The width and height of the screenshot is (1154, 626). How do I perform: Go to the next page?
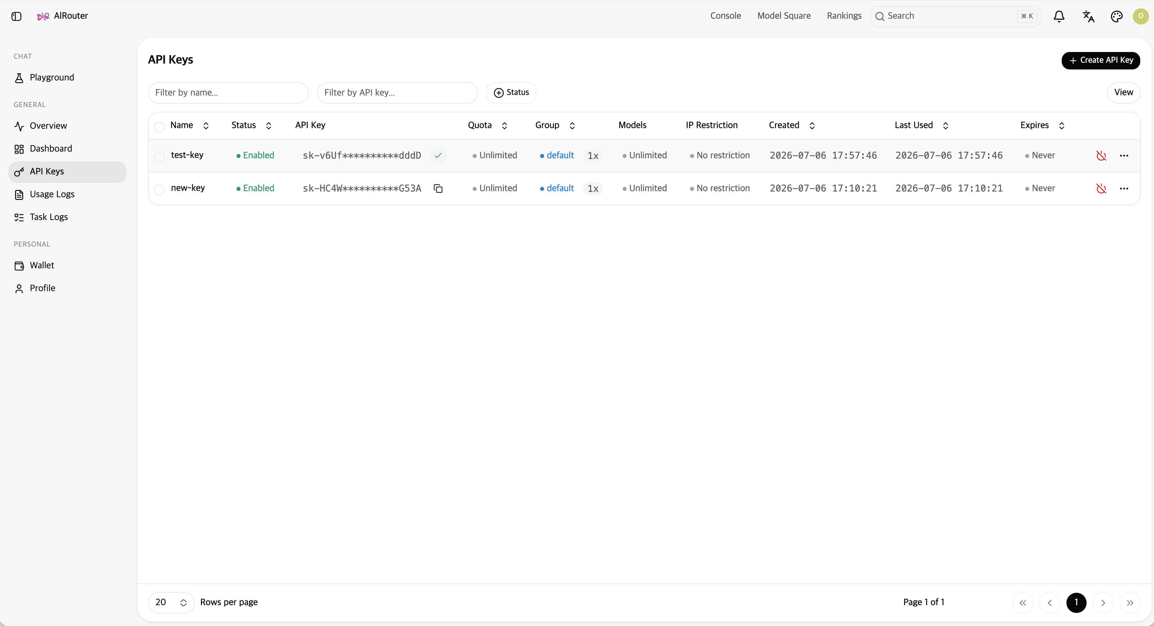click(x=1103, y=603)
